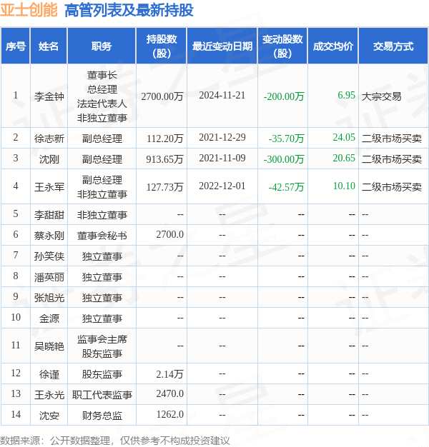Click the holding value 2470.0

(x=169, y=393)
